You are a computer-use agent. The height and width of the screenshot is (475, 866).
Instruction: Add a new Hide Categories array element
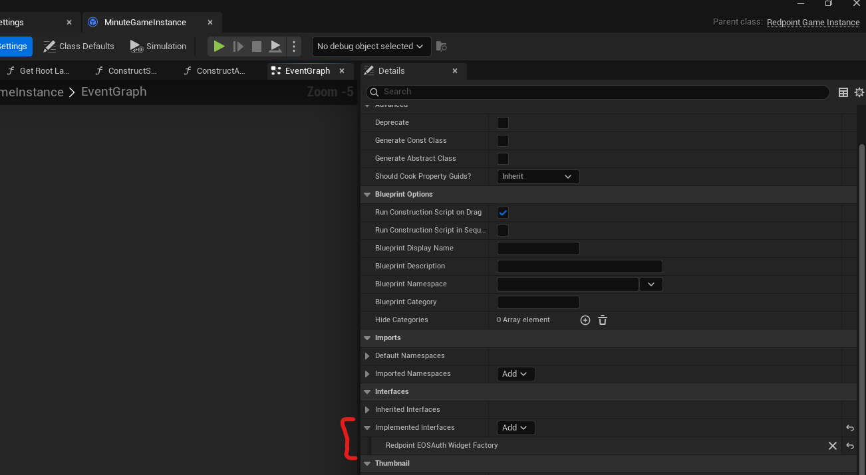tap(585, 320)
